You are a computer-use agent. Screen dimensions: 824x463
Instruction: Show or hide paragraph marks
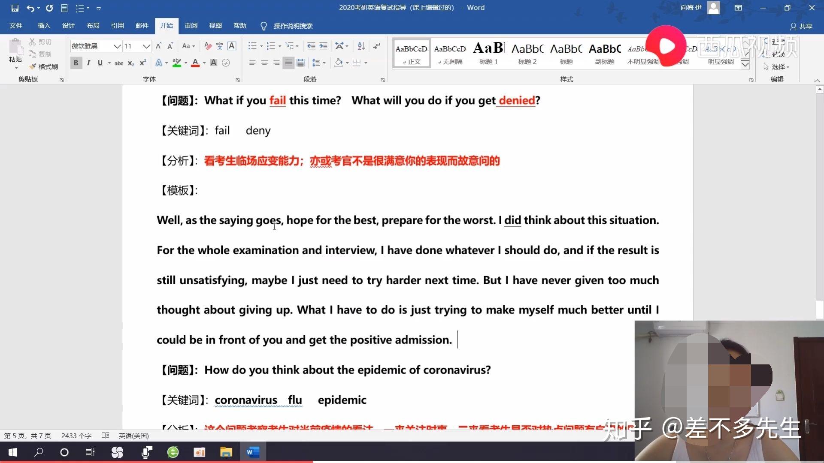(377, 46)
